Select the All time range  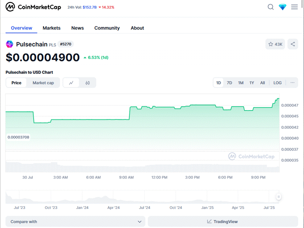point(263,83)
